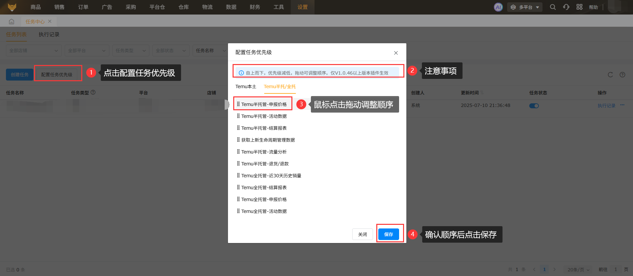Open the 仓库 menu
633x276 pixels.
tap(184, 7)
